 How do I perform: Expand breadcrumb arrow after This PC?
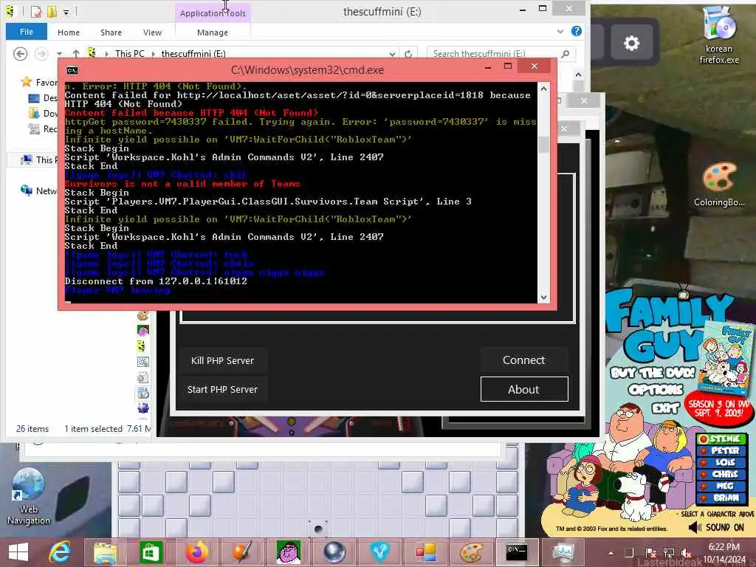(154, 53)
